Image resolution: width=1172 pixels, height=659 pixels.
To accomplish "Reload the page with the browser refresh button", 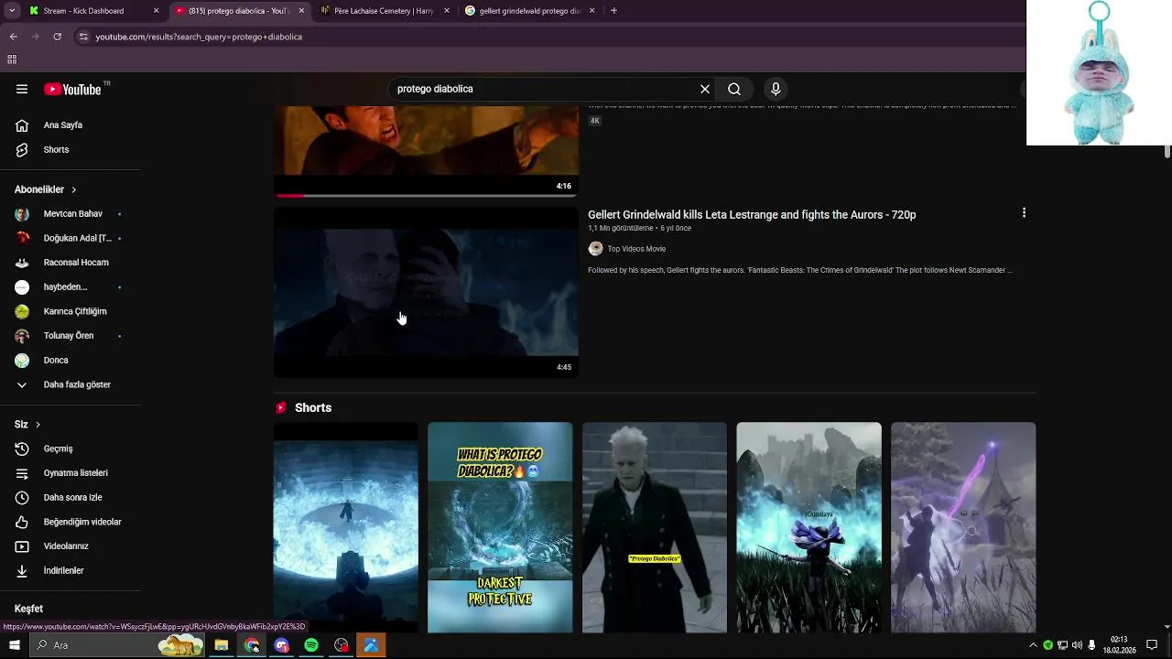I will tap(57, 37).
